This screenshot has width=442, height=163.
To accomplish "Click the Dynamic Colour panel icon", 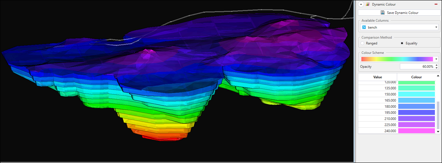I will [x=368, y=4].
